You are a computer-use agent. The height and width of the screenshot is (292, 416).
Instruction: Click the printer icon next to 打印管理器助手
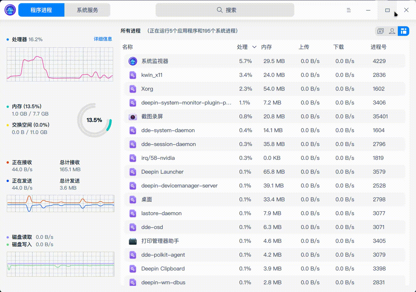pos(133,241)
